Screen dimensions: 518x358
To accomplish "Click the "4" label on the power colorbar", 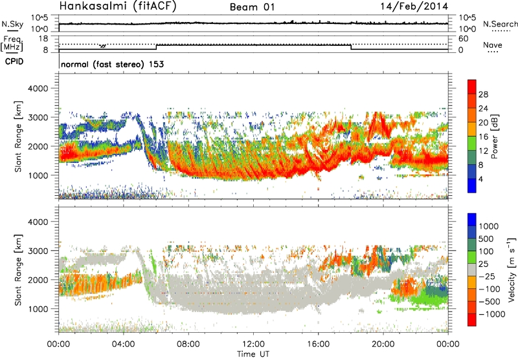I will click(480, 180).
